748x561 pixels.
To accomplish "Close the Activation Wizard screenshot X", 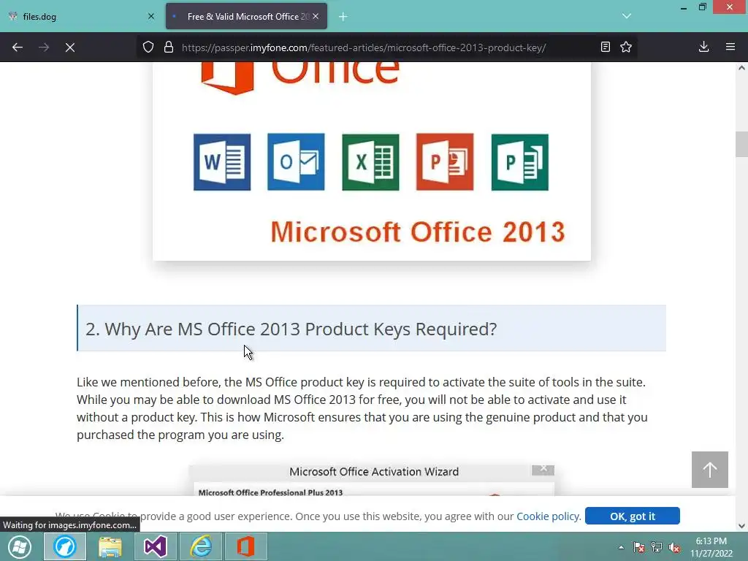I will tap(543, 470).
